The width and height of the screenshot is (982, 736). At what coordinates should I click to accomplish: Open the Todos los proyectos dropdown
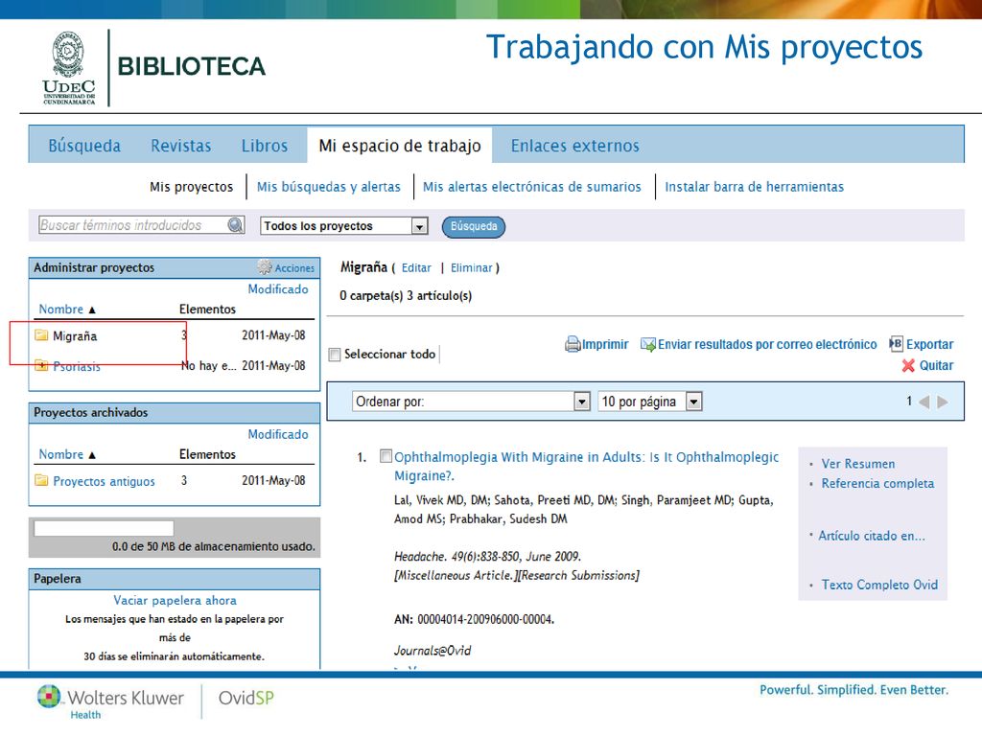[344, 226]
